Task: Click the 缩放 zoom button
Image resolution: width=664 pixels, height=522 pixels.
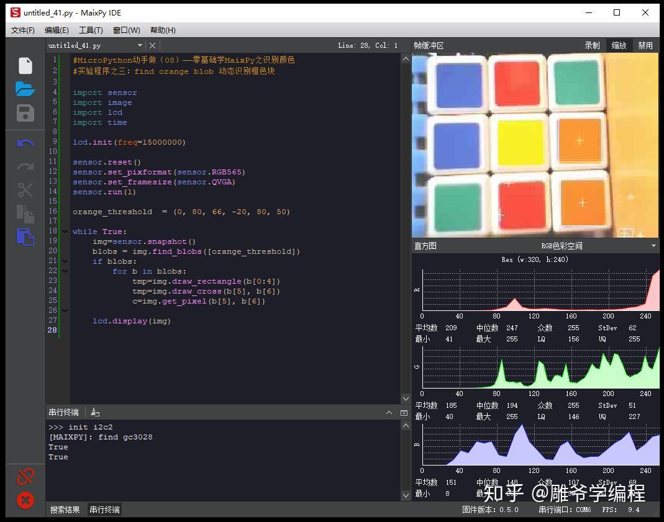Action: pyautogui.click(x=619, y=45)
